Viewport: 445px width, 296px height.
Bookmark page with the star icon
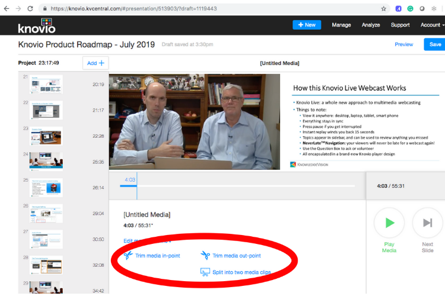[x=384, y=8]
